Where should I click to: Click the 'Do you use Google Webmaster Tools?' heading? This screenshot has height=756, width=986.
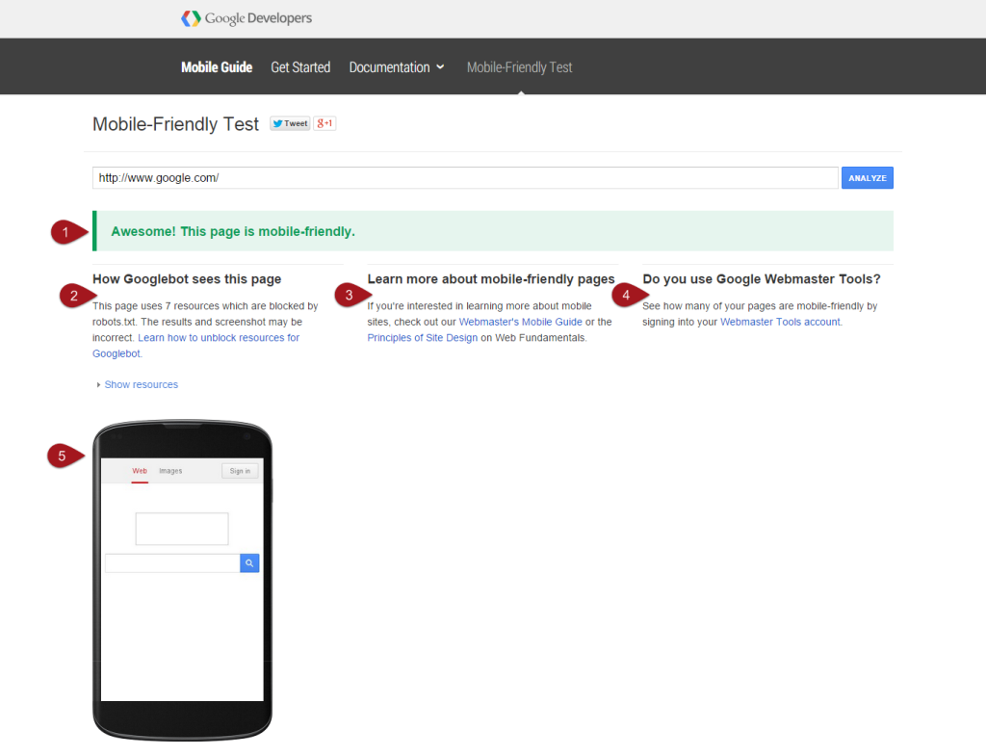point(762,278)
